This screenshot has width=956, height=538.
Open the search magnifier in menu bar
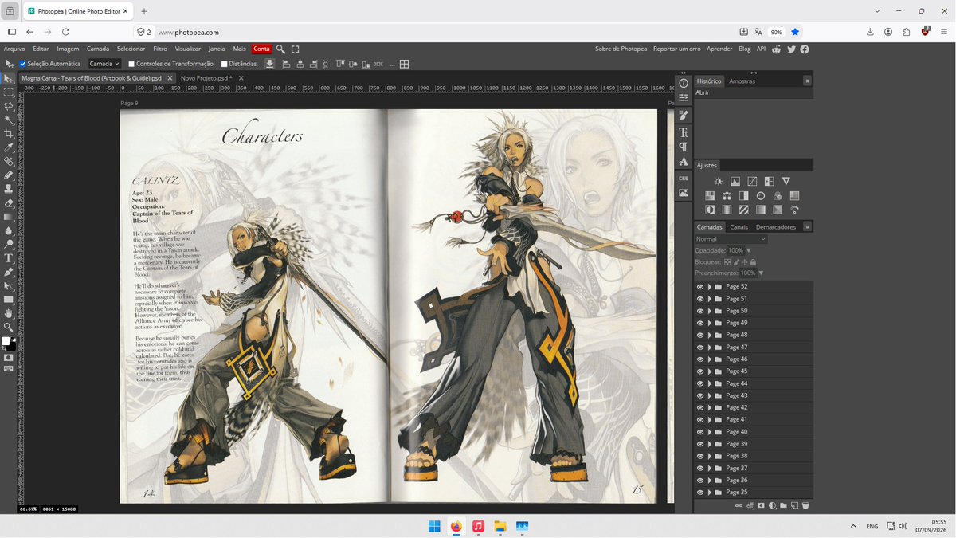280,49
